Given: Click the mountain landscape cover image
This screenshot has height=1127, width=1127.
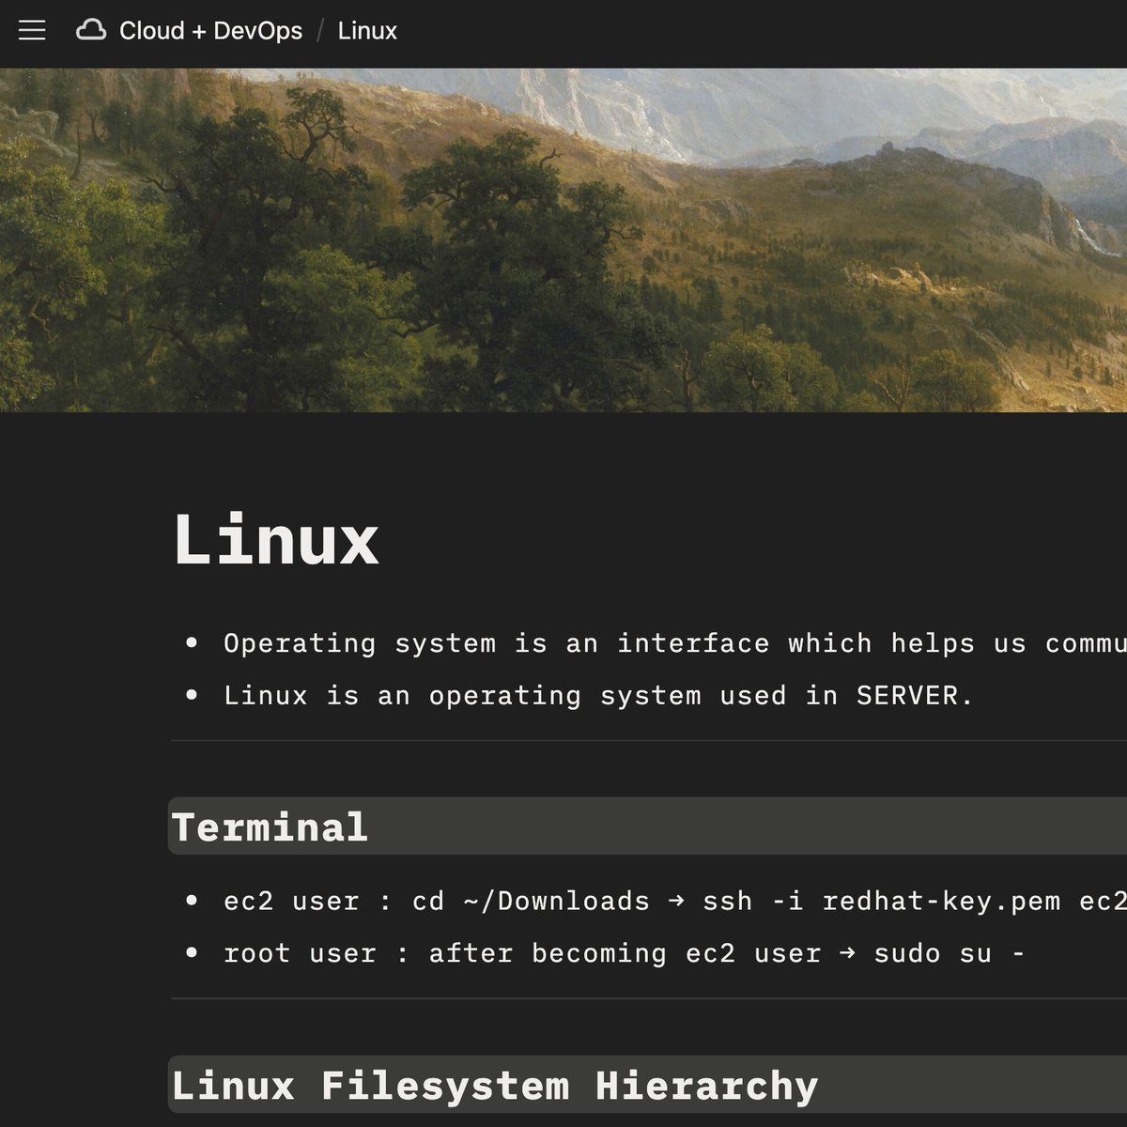Looking at the screenshot, I should 563,239.
